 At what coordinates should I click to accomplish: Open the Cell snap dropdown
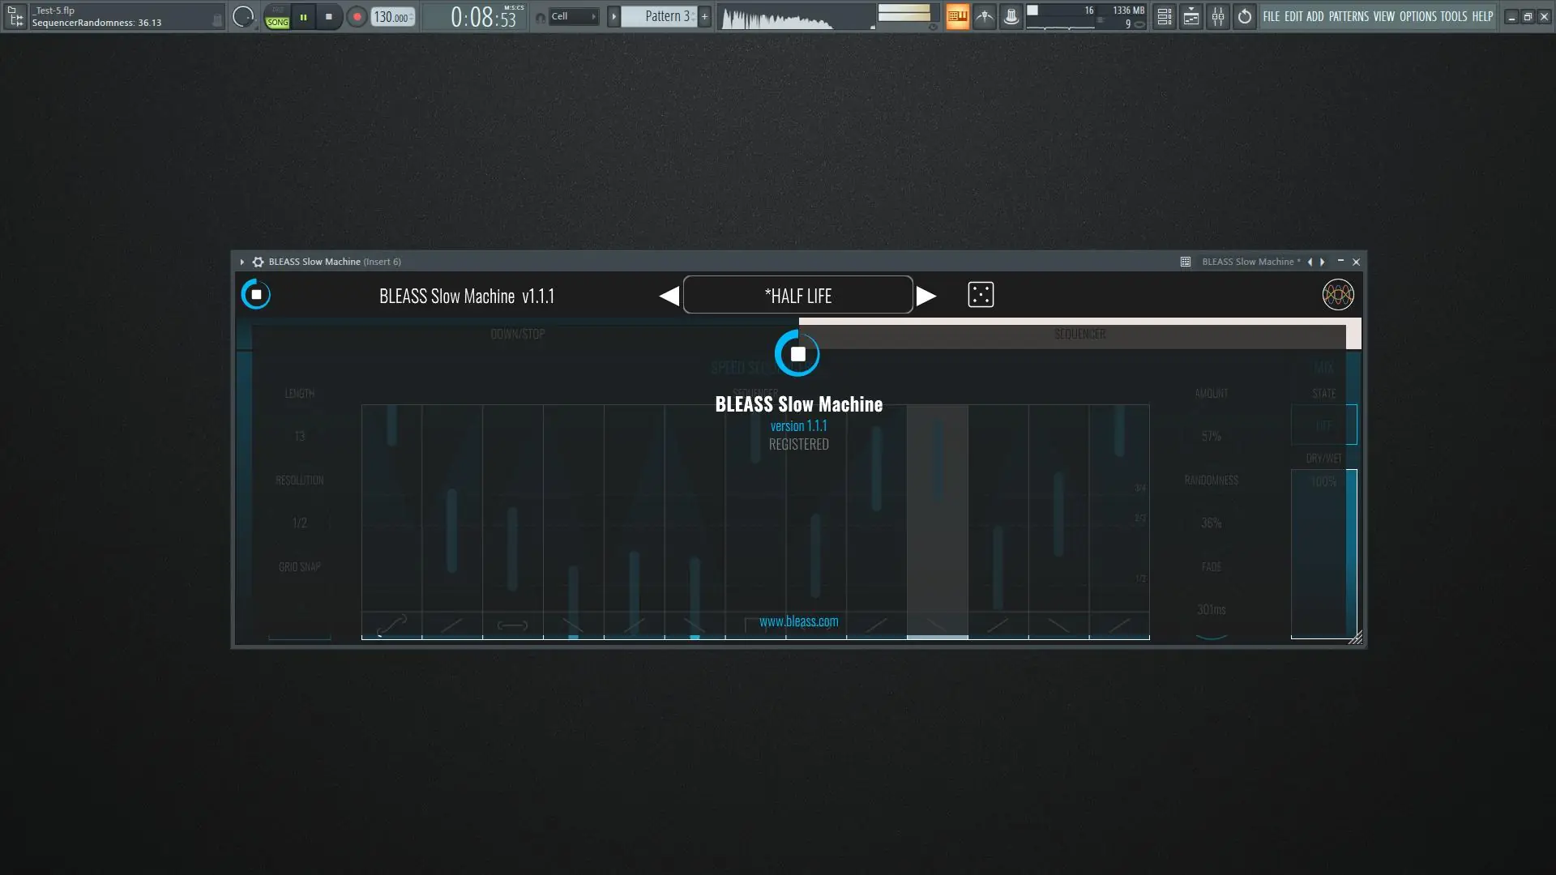[x=573, y=16]
